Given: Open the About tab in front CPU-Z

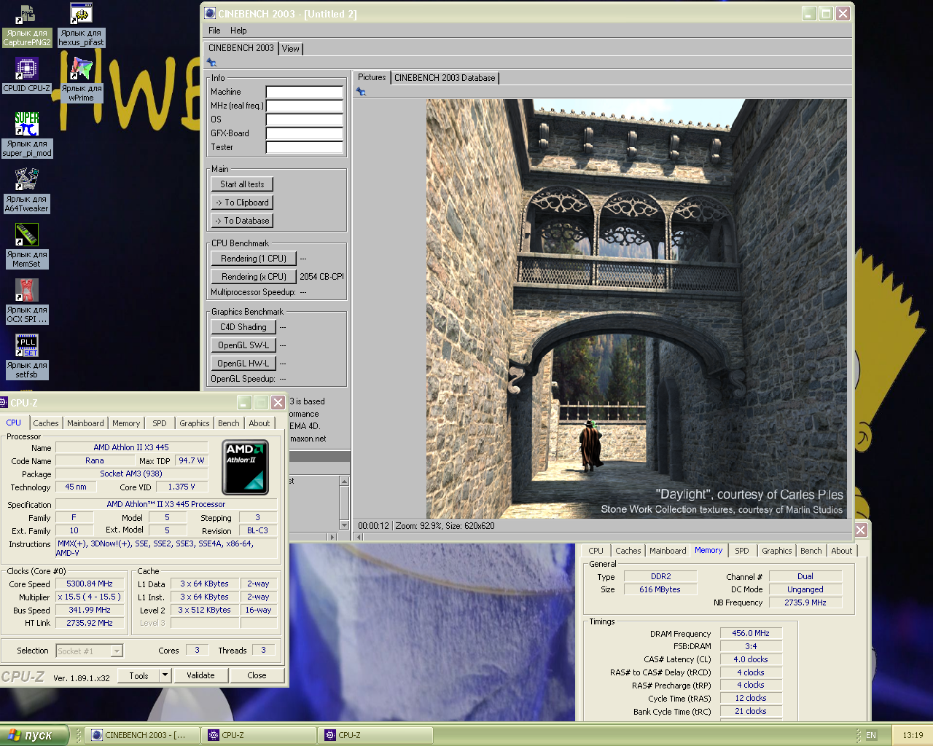Looking at the screenshot, I should (x=259, y=423).
